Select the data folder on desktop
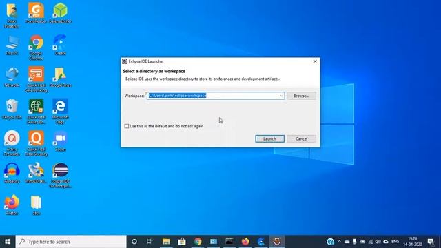This screenshot has width=441, height=248. click(x=36, y=205)
